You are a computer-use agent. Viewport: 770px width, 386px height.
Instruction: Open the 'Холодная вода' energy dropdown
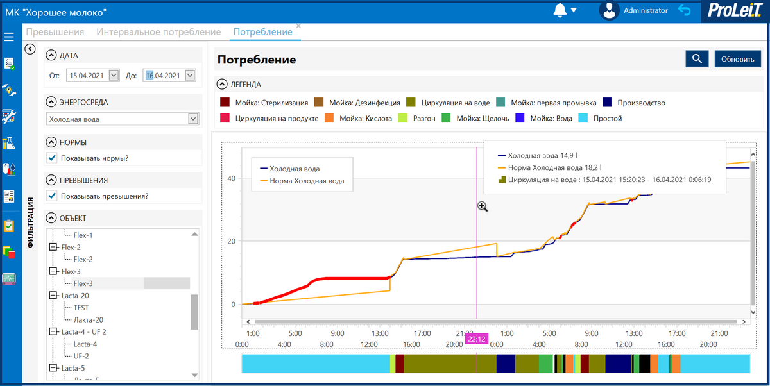pyautogui.click(x=193, y=119)
